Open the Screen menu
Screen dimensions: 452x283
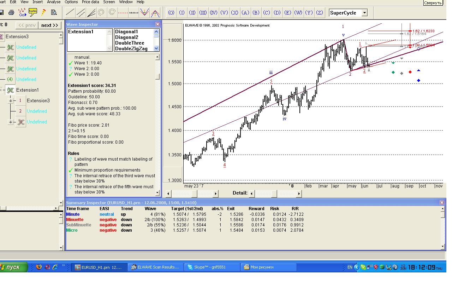(x=109, y=2)
